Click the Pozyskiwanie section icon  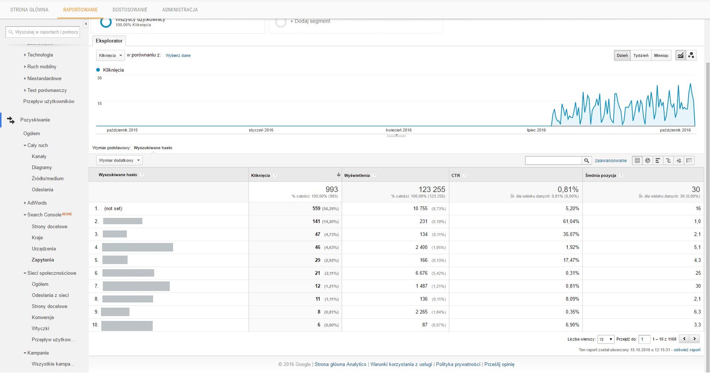point(11,120)
